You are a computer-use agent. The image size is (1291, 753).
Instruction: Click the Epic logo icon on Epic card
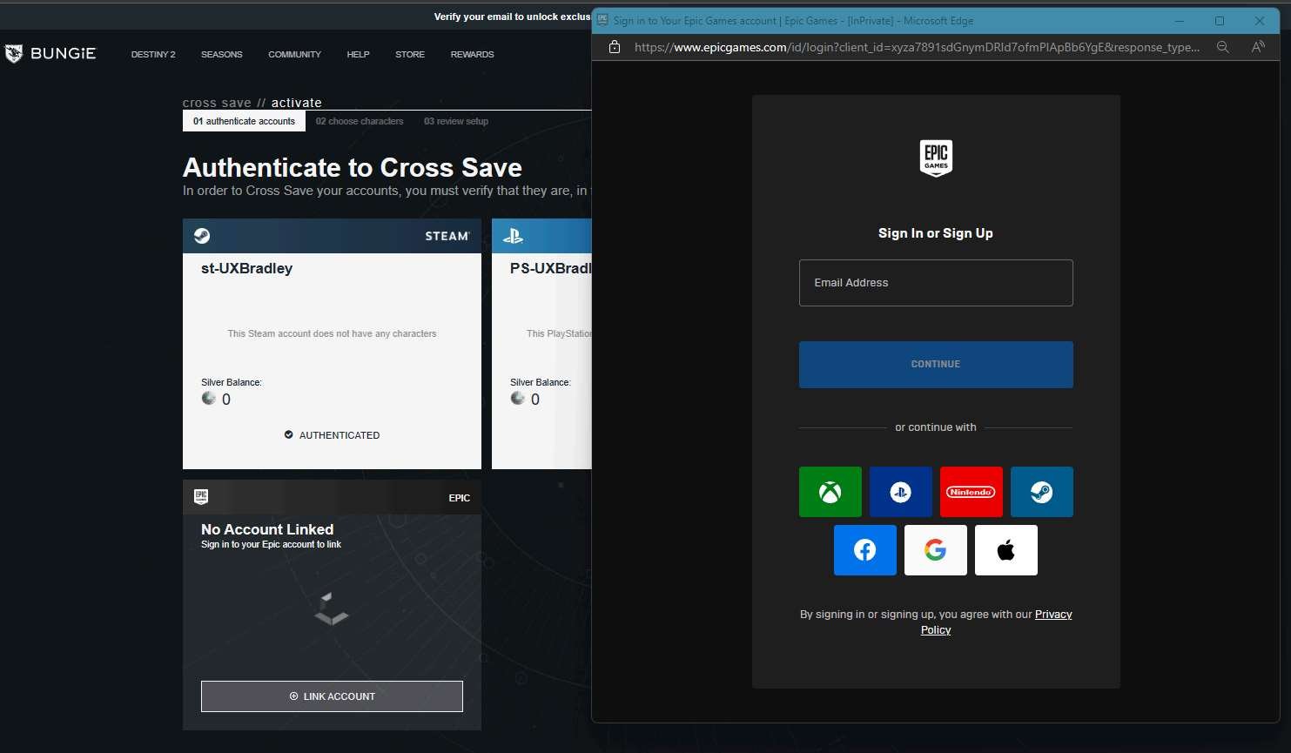[x=201, y=496]
